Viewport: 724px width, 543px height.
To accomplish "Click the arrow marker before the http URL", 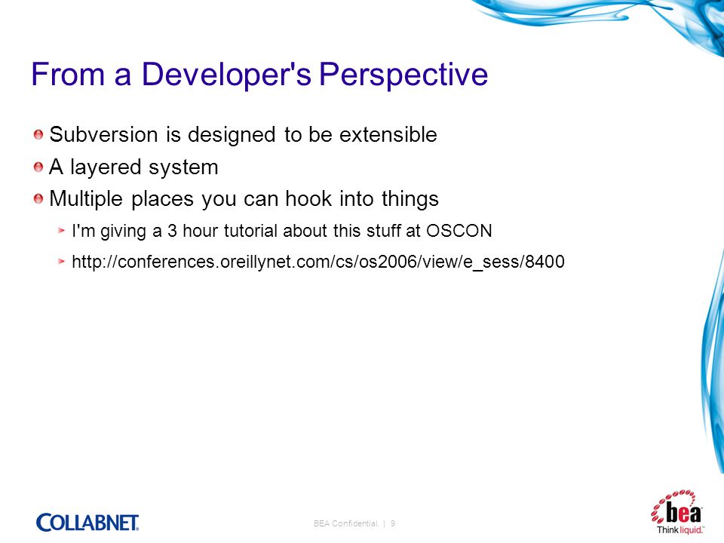I will pos(61,262).
